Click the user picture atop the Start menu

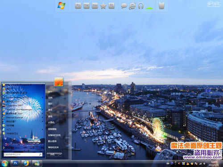pos(59,81)
